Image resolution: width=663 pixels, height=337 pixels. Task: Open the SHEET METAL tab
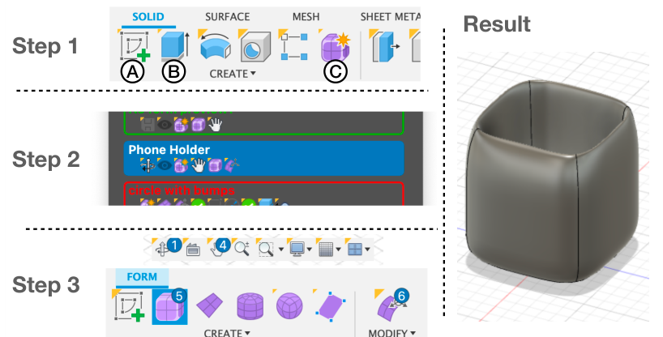pos(390,17)
